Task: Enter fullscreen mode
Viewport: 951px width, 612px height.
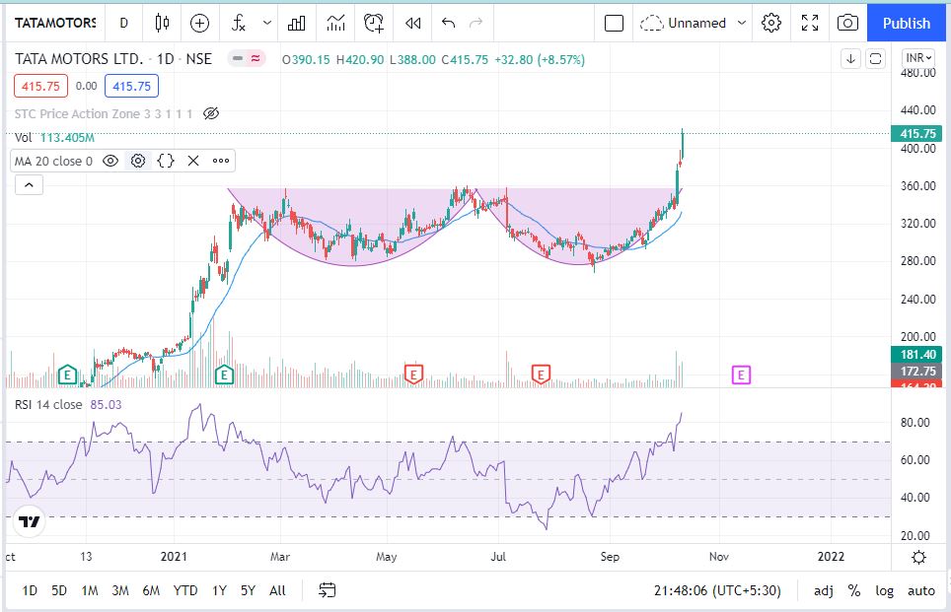Action: click(x=810, y=23)
